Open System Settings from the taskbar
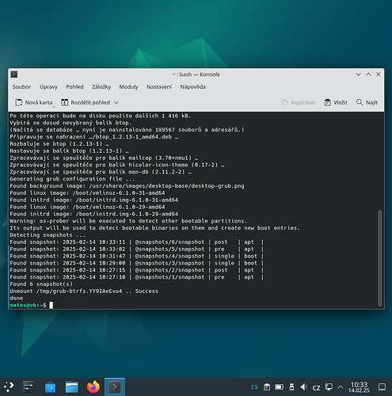This screenshot has height=396, width=392. pyautogui.click(x=29, y=387)
